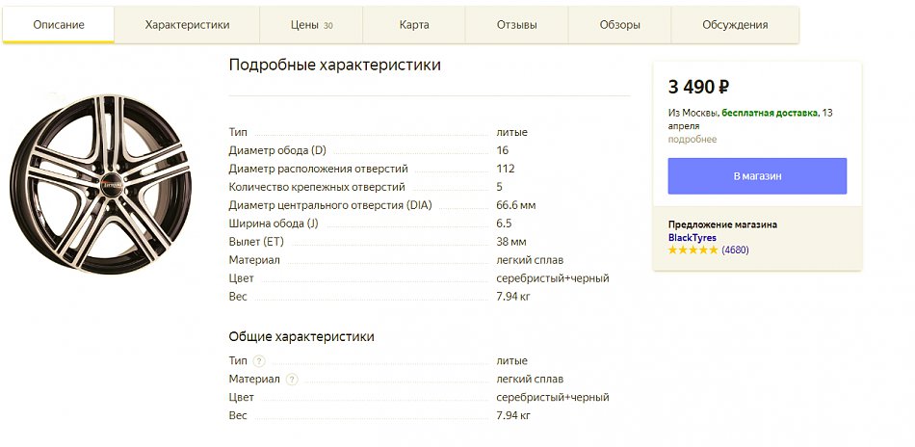Viewport: 915px width, 447px height.
Task: Open the Цены tab with 30 offers
Action: (x=310, y=25)
